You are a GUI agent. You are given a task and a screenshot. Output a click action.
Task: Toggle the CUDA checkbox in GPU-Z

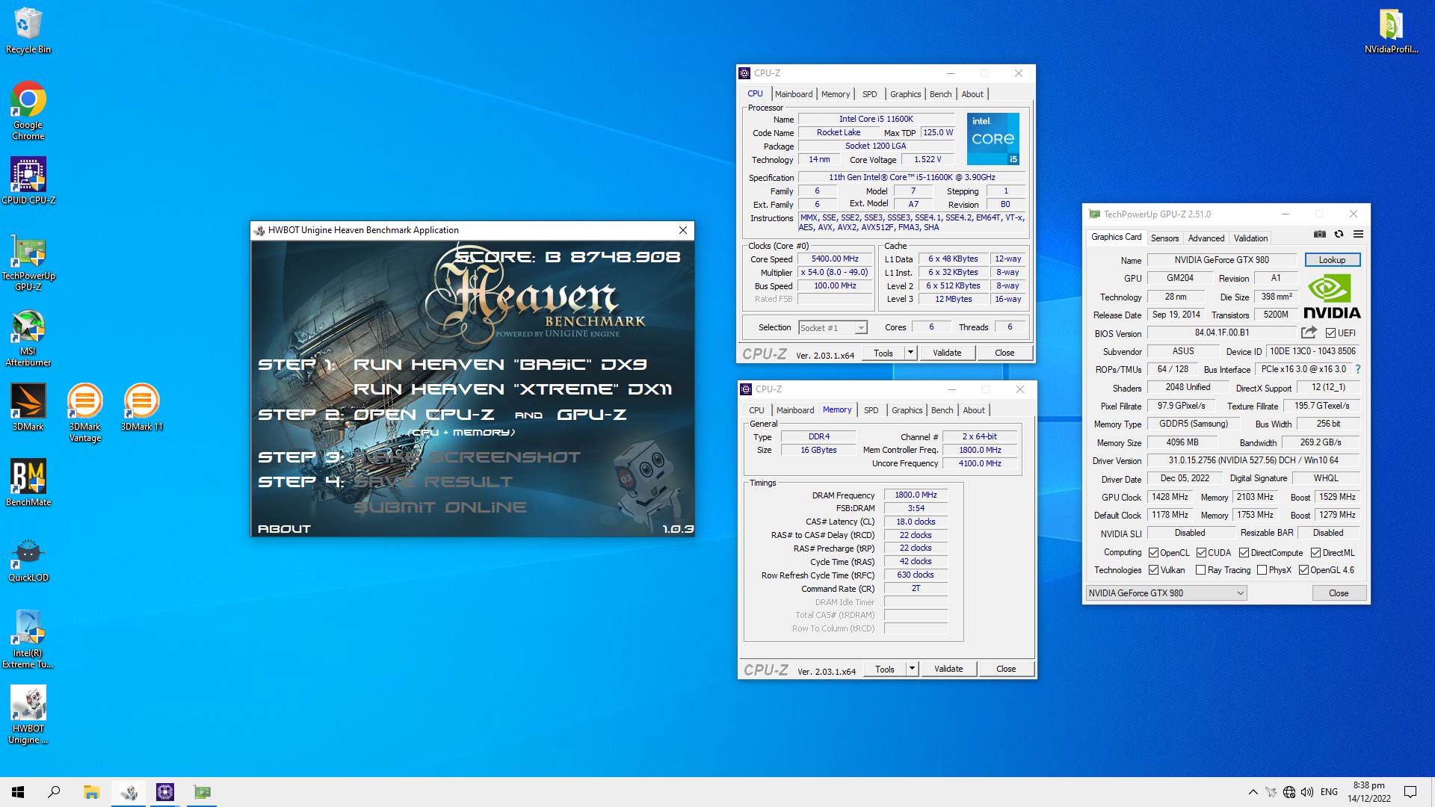coord(1201,553)
